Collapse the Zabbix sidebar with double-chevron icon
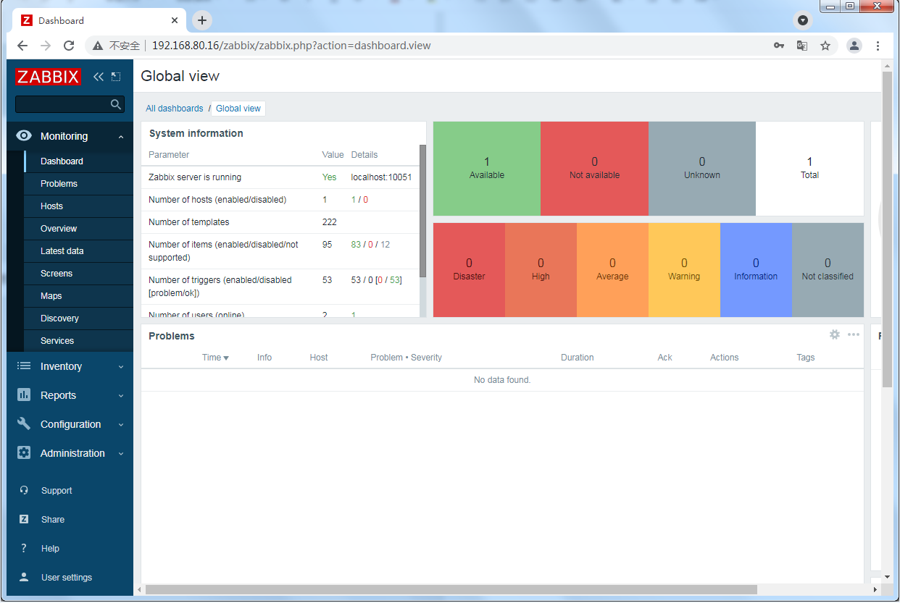900x603 pixels. tap(99, 77)
